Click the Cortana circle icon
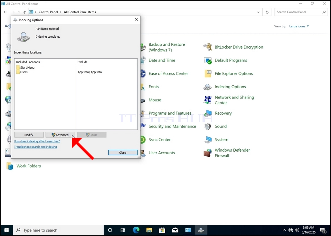This screenshot has height=236, width=331. (x=110, y=230)
